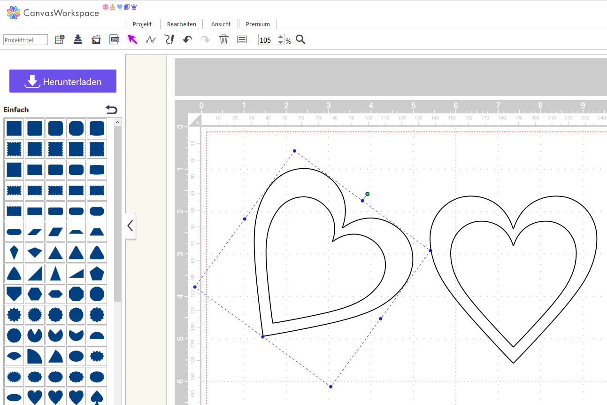Open the list properties panel icon

tap(242, 39)
